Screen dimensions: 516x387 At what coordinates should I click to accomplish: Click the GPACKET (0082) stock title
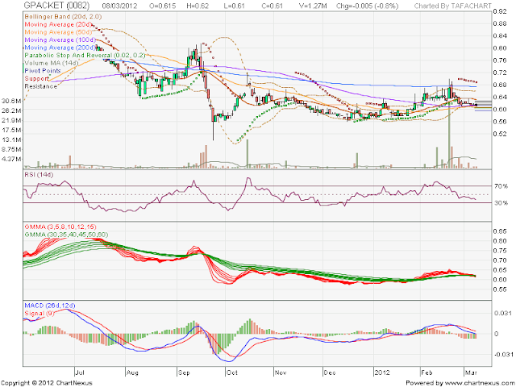pyautogui.click(x=57, y=6)
